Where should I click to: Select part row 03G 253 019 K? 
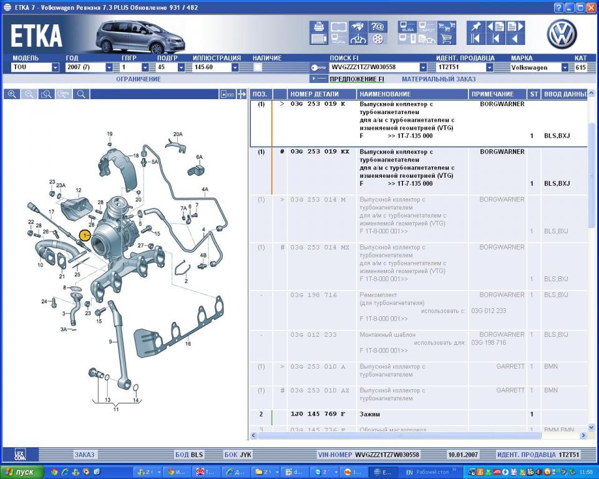[x=419, y=123]
